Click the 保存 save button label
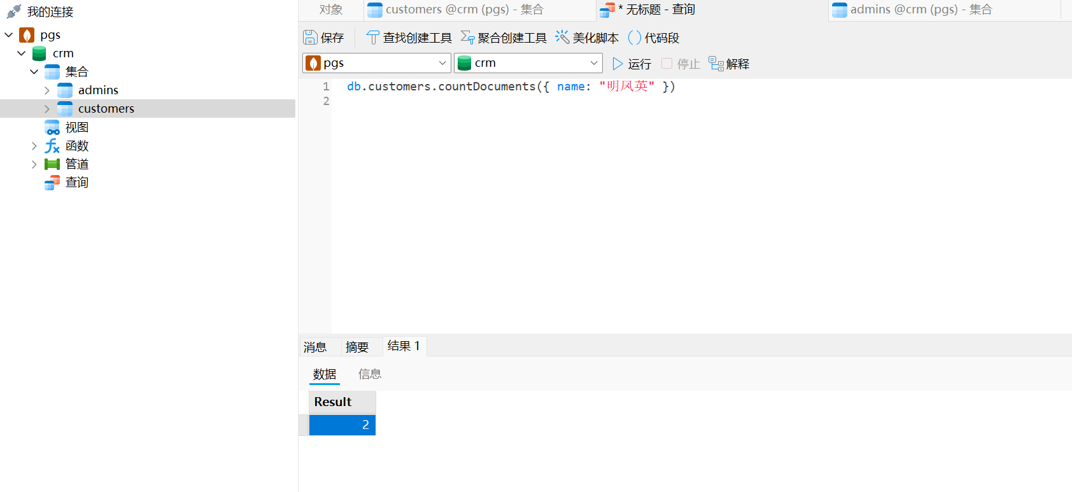Image resolution: width=1072 pixels, height=492 pixels. (332, 38)
